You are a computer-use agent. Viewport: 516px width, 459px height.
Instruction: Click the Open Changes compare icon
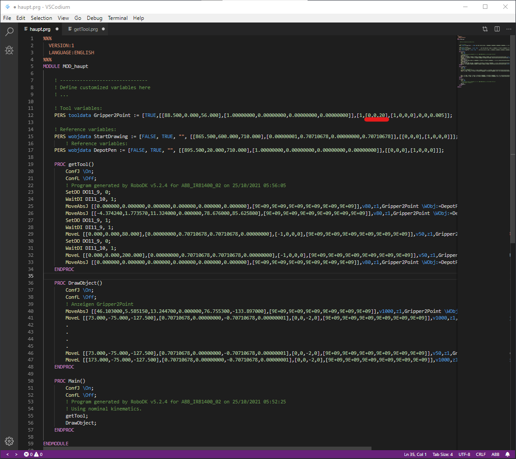click(x=485, y=29)
